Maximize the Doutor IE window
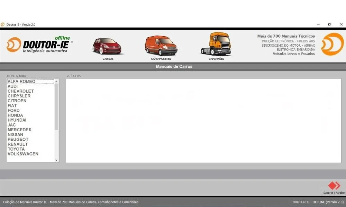The image size is (346, 207). coord(329,25)
